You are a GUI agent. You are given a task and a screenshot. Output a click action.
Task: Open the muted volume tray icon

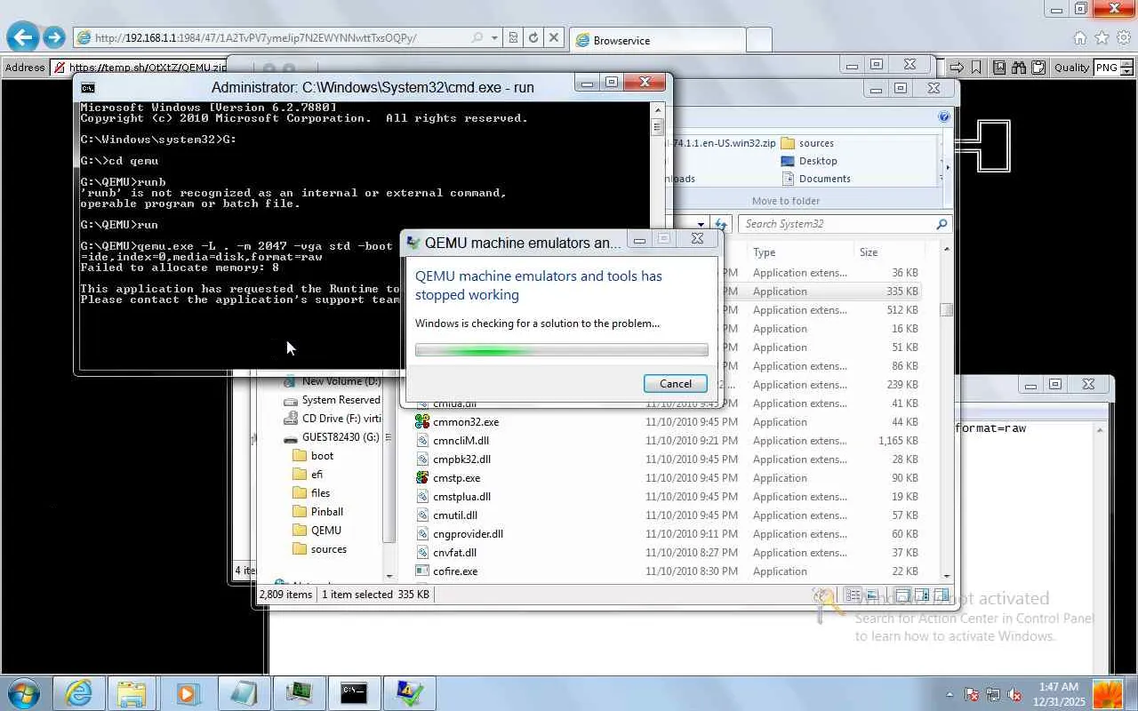tap(1014, 694)
